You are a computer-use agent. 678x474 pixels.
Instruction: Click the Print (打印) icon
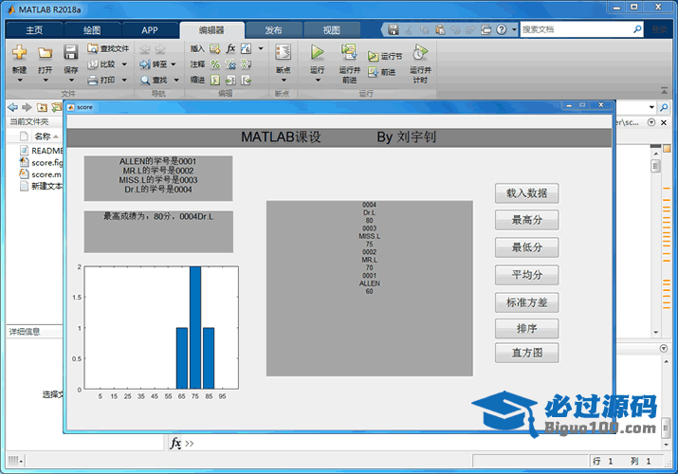[x=93, y=80]
